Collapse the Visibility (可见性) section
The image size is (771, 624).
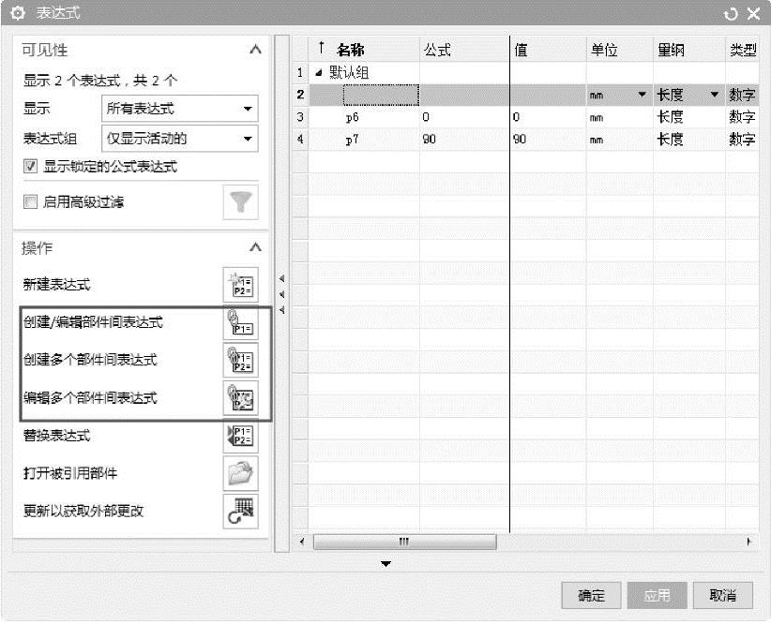coord(255,50)
